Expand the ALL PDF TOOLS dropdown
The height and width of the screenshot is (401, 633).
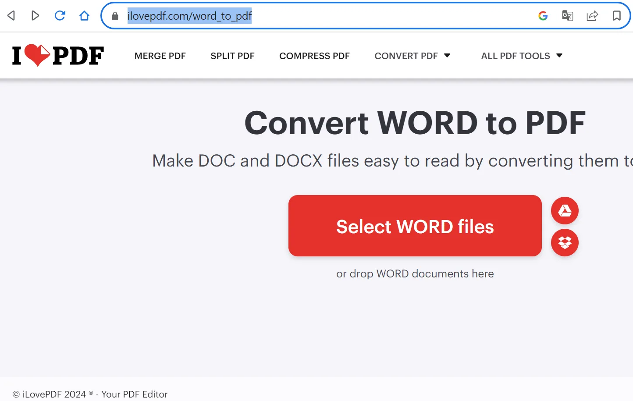point(522,56)
